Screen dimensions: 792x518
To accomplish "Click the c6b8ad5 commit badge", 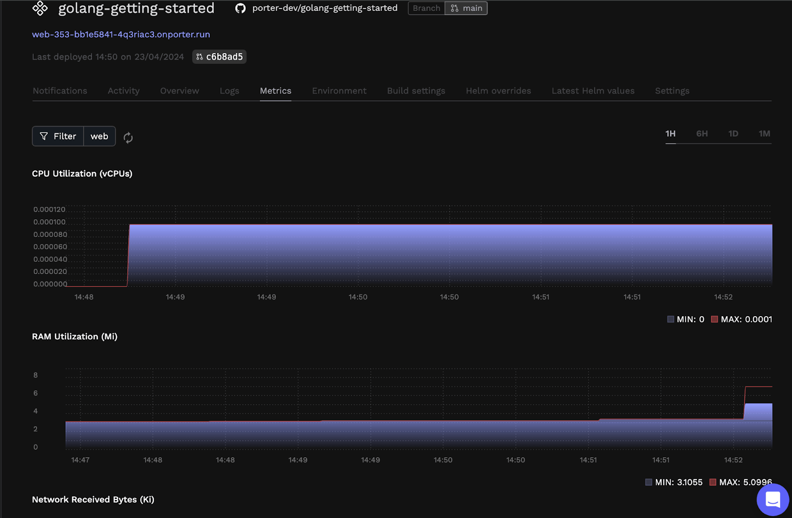I will [219, 57].
